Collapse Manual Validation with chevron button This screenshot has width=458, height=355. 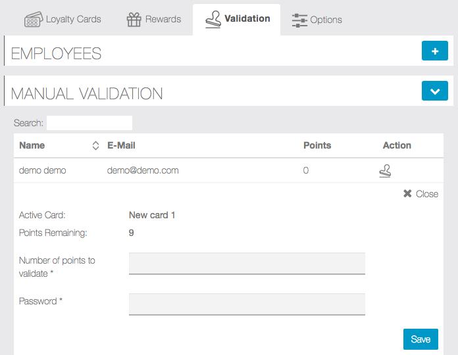pos(434,91)
